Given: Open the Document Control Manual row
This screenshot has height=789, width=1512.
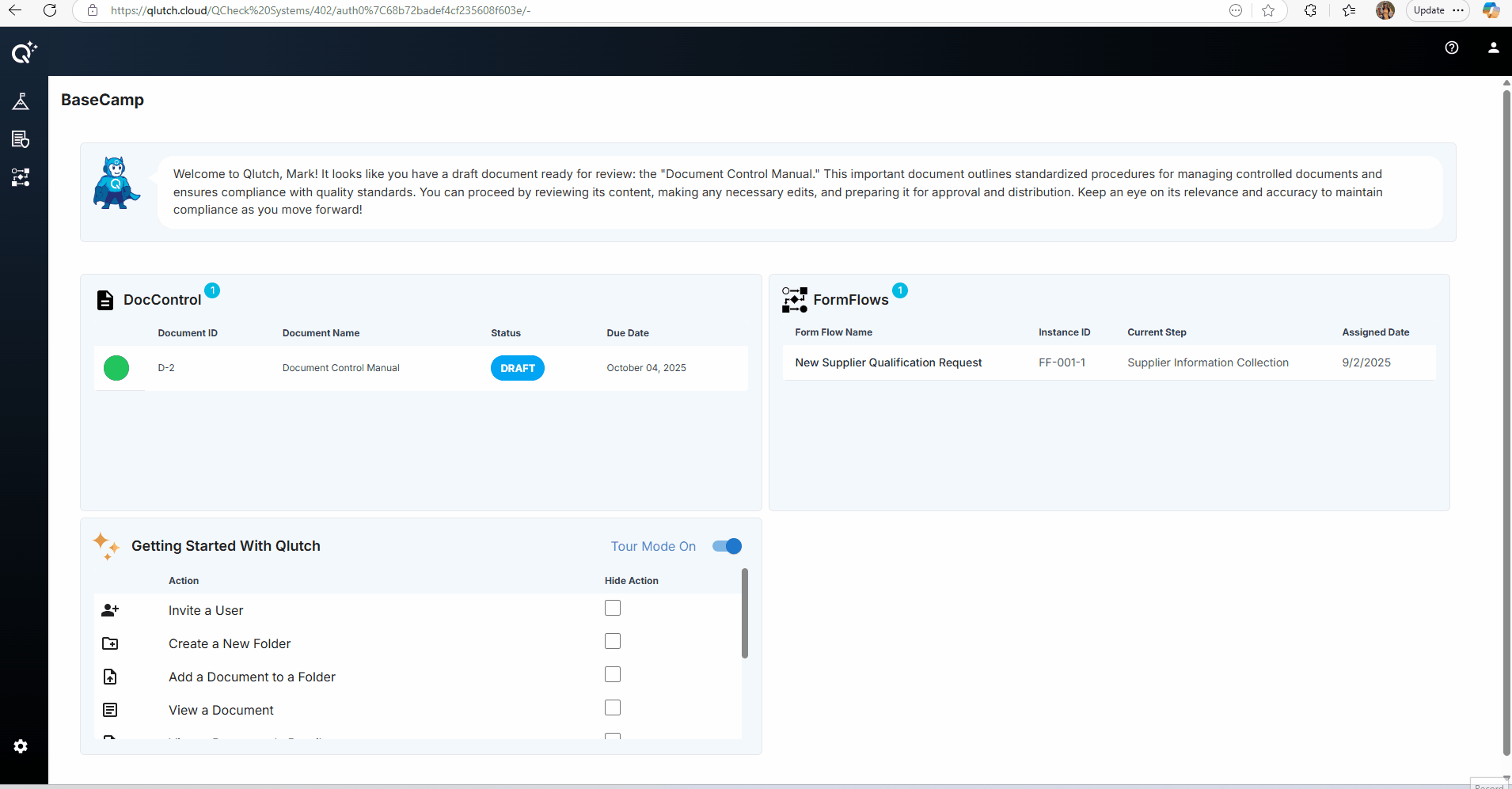Looking at the screenshot, I should click(x=340, y=368).
